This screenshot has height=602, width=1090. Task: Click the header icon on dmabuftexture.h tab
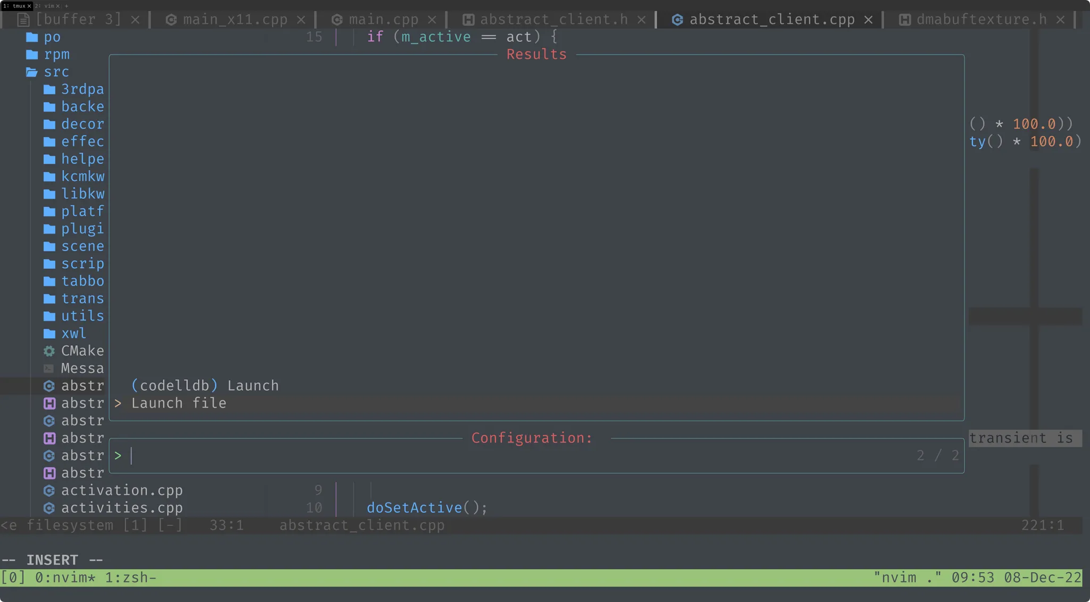pyautogui.click(x=904, y=20)
